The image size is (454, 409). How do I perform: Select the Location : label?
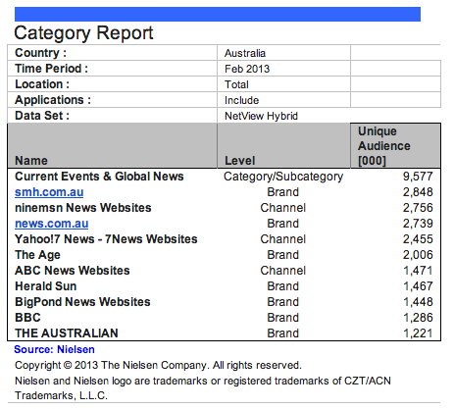pos(42,84)
